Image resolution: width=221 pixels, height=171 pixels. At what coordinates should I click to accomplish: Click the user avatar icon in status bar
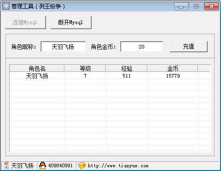(x=6, y=165)
